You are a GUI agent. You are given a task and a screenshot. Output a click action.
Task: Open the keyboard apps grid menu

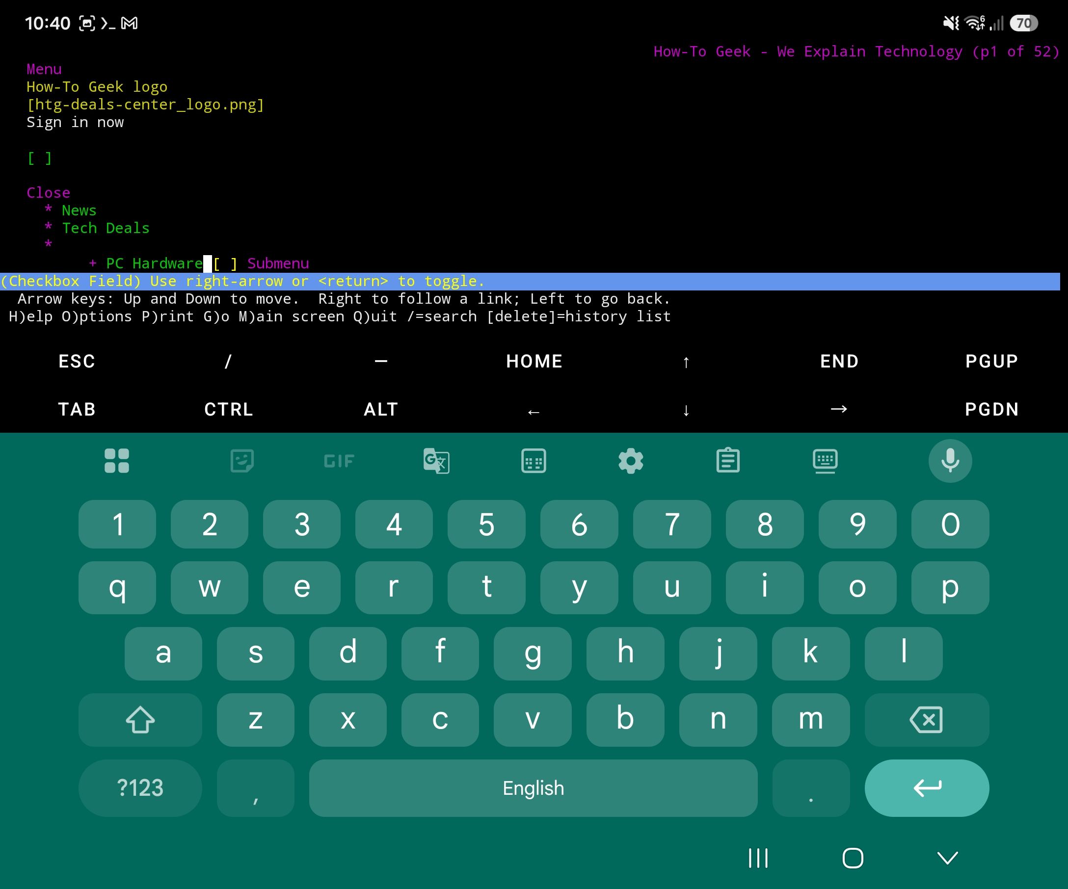[x=116, y=461]
